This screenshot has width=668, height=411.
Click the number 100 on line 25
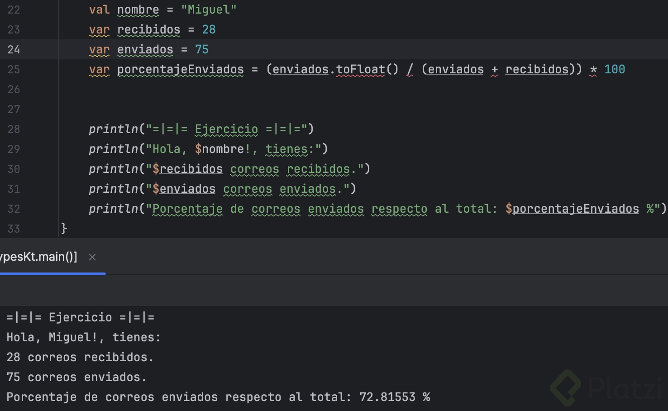coord(615,69)
